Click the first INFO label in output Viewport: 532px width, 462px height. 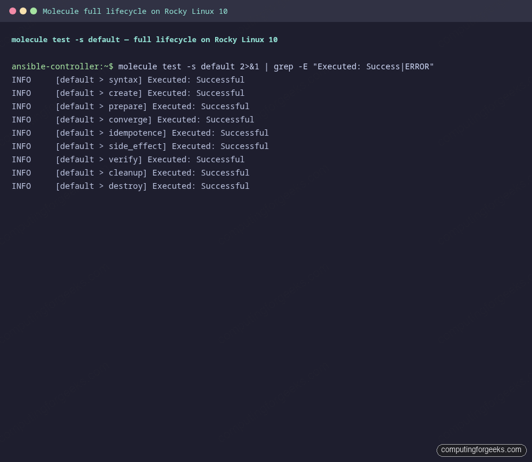pos(21,80)
